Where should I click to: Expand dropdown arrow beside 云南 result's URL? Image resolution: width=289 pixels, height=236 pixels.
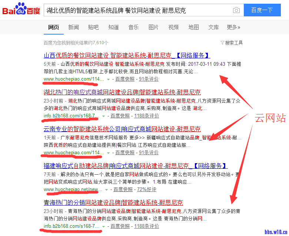tap(108, 153)
